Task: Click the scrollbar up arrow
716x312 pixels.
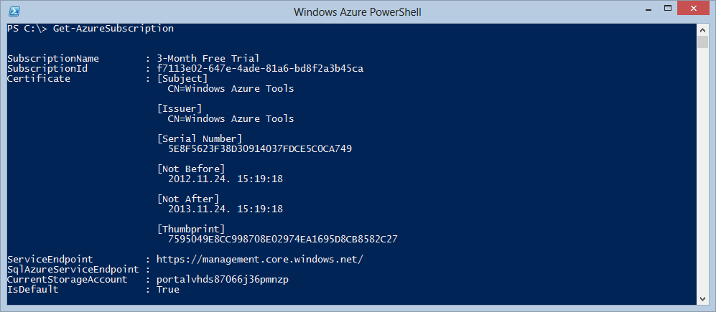Action: tap(703, 29)
